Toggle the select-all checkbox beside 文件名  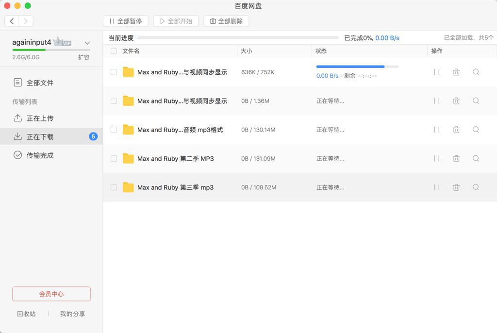pyautogui.click(x=114, y=51)
